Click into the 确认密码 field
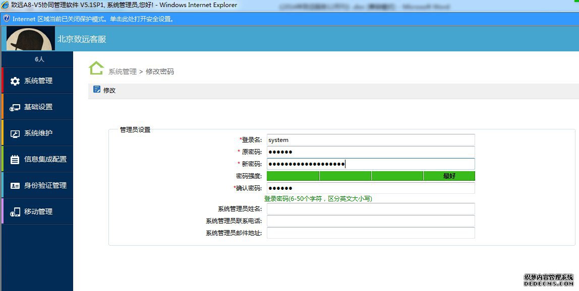Screen dimensions: 579x291 click(371, 188)
